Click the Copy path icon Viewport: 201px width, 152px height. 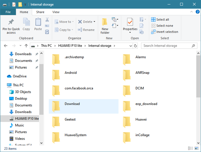[47, 26]
